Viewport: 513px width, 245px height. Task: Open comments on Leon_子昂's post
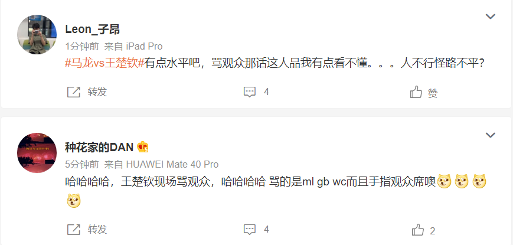250,92
